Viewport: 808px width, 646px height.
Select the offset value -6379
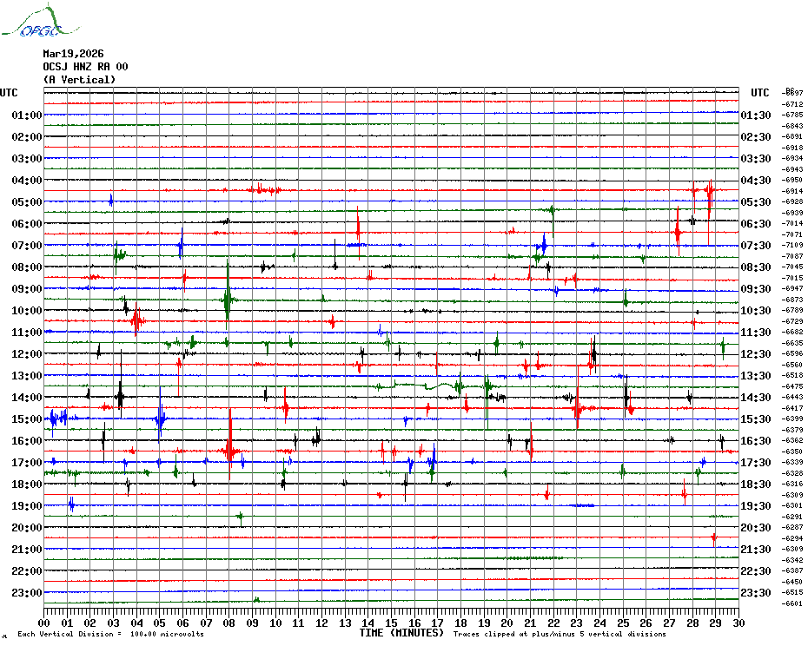tap(792, 430)
